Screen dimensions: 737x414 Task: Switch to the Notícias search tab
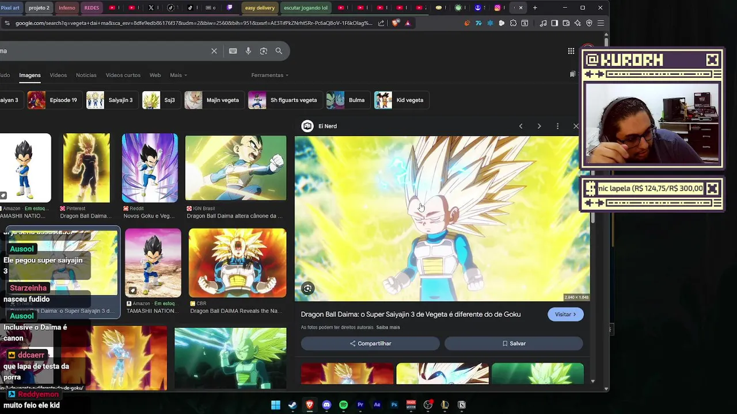(86, 75)
